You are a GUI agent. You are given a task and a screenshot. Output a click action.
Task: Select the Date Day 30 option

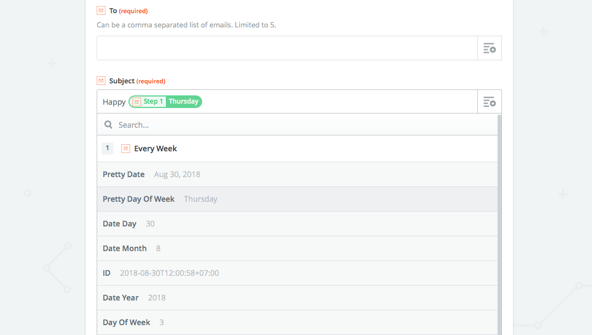297,224
